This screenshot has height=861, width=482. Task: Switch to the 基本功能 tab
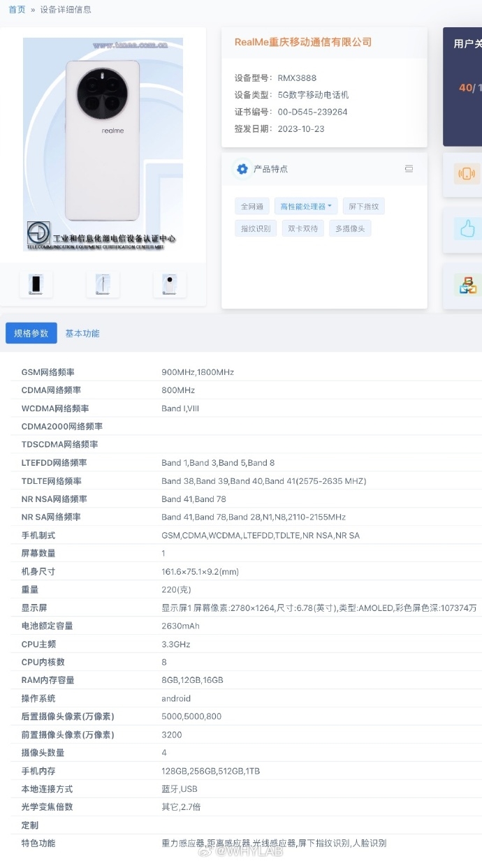coord(82,333)
